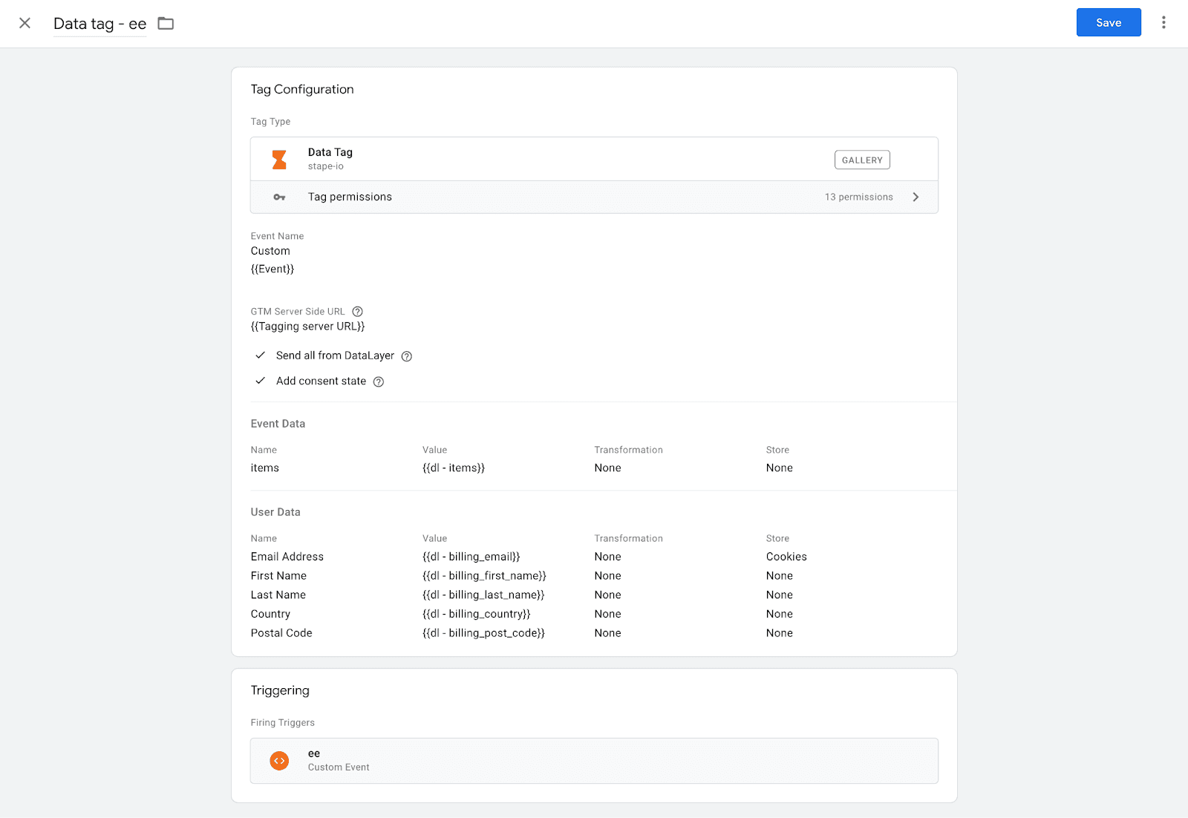Image resolution: width=1188 pixels, height=818 pixels.
Task: Click the GALLERY badge on the Data Tag
Action: click(862, 160)
